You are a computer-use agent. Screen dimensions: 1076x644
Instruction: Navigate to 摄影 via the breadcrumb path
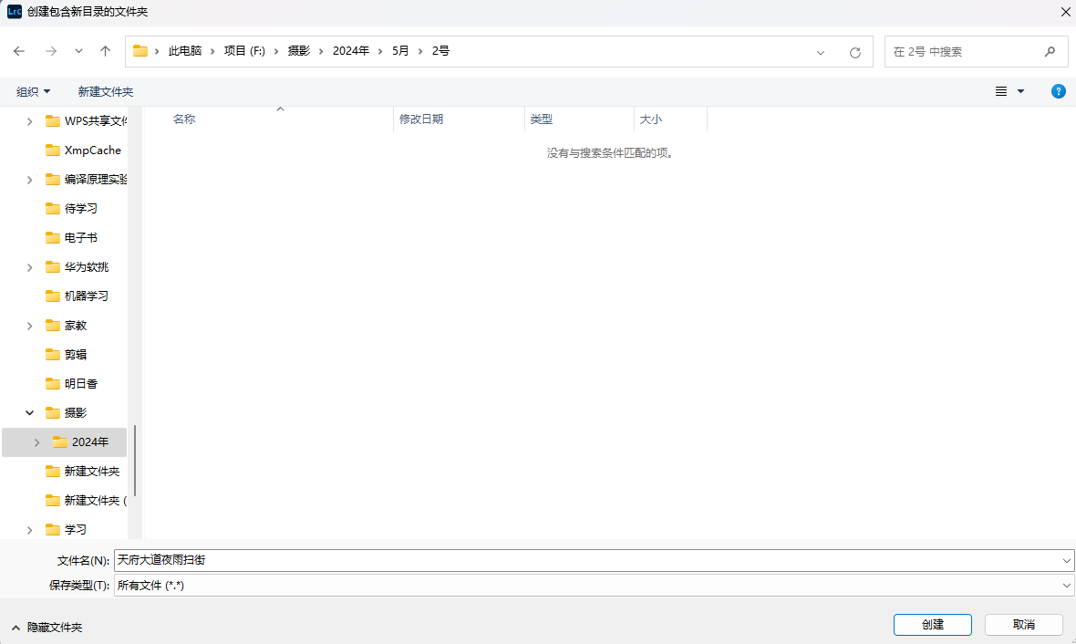click(299, 51)
